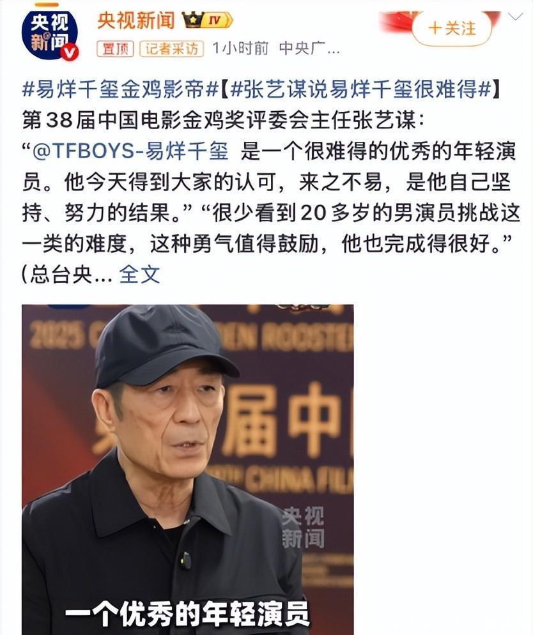Click the line 第38届中国电影金鸡奖评委会主任张艺谋
Image resolution: width=533 pixels, height=635 pixels.
224,120
